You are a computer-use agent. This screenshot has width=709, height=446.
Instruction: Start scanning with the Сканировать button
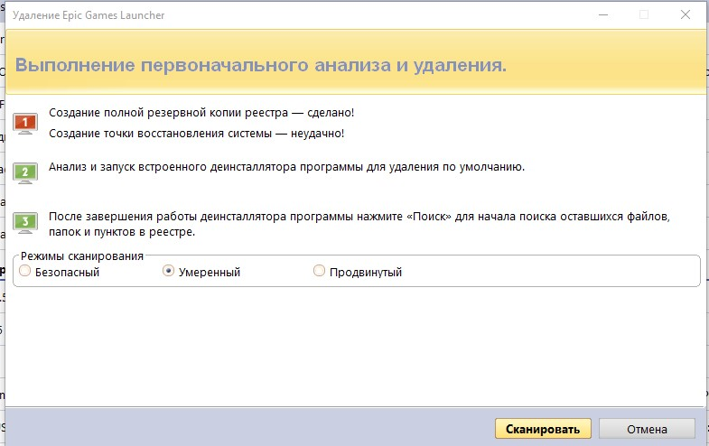tap(543, 429)
